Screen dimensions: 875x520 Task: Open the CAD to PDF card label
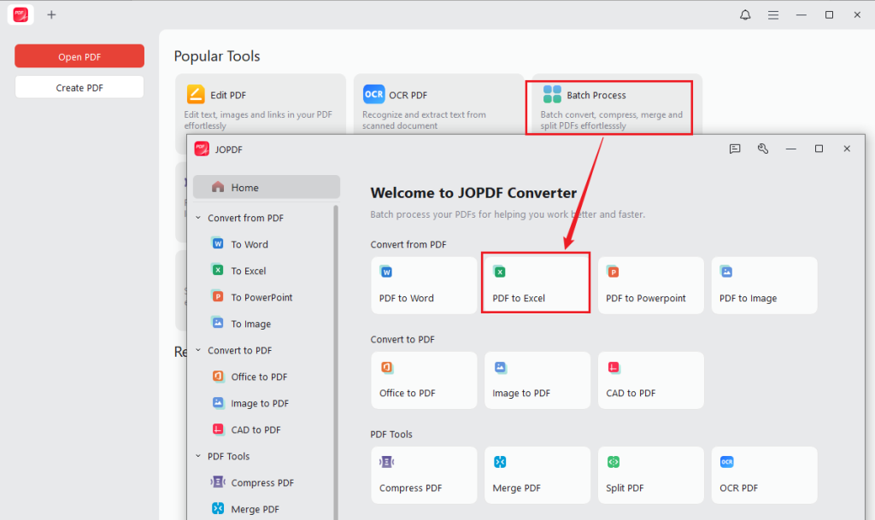[631, 393]
